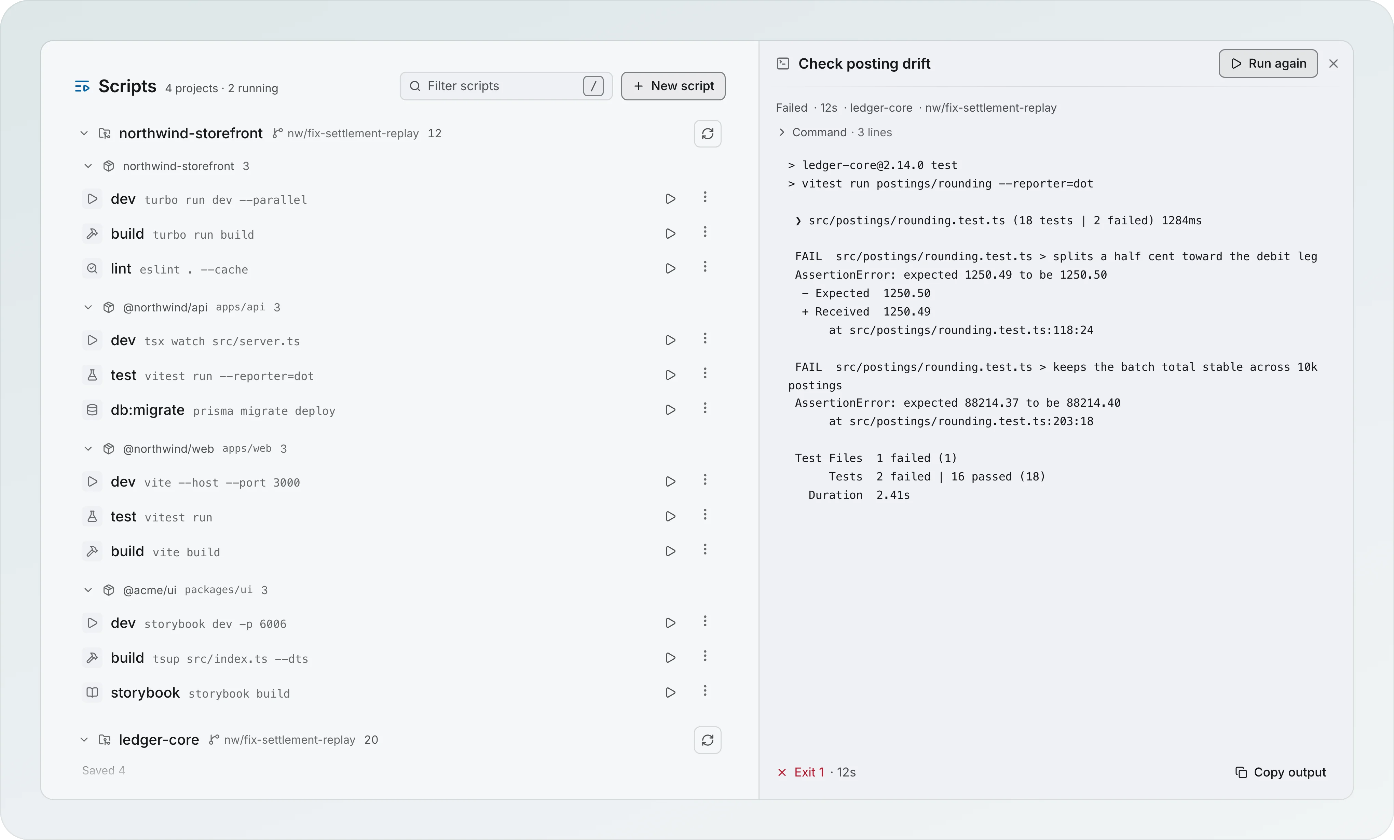1394x840 pixels.
Task: Click the 'at src/postings/rounding.test.ts:118:24' output line
Action: (x=961, y=330)
